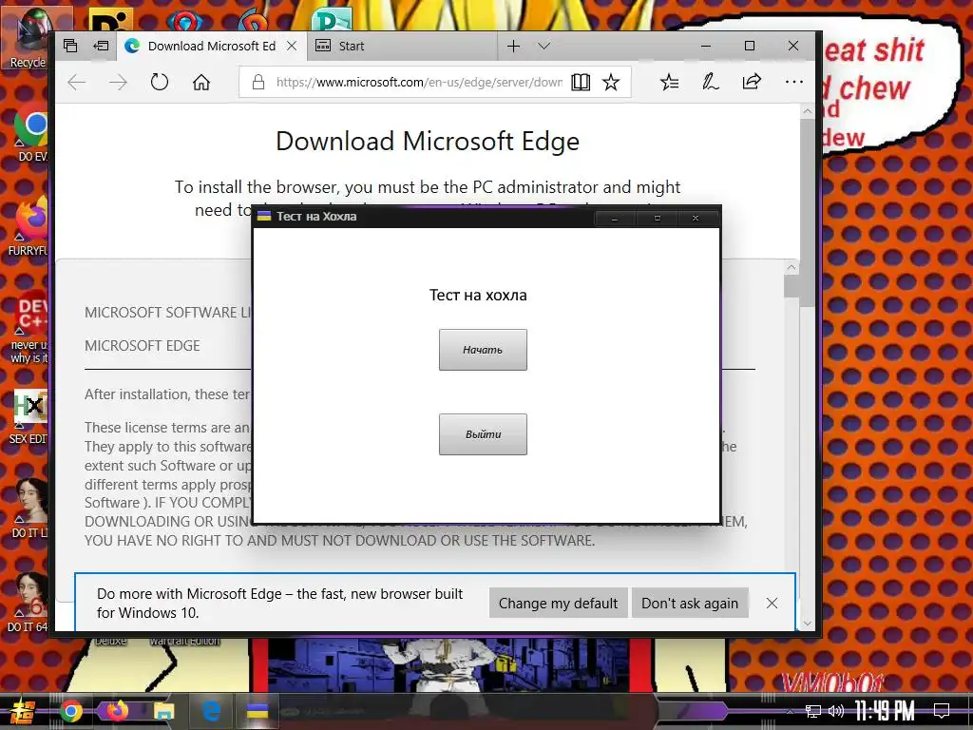The image size is (973, 730).
Task: Refresh the Edge page
Action: pyautogui.click(x=160, y=82)
